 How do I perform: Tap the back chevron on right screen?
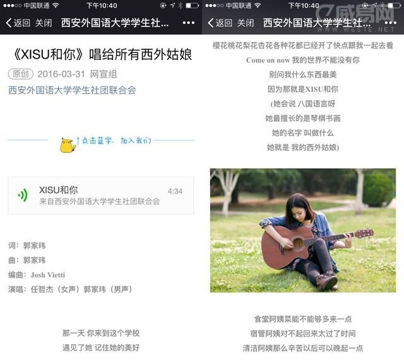tap(211, 23)
